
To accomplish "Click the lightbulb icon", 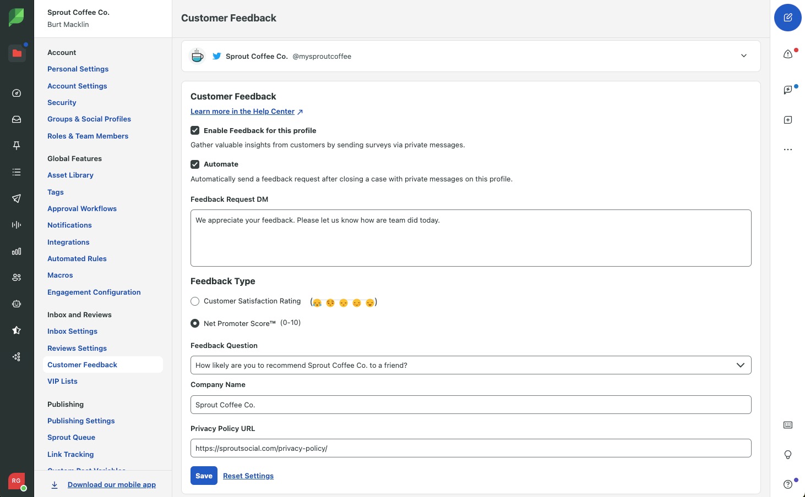I will [788, 455].
